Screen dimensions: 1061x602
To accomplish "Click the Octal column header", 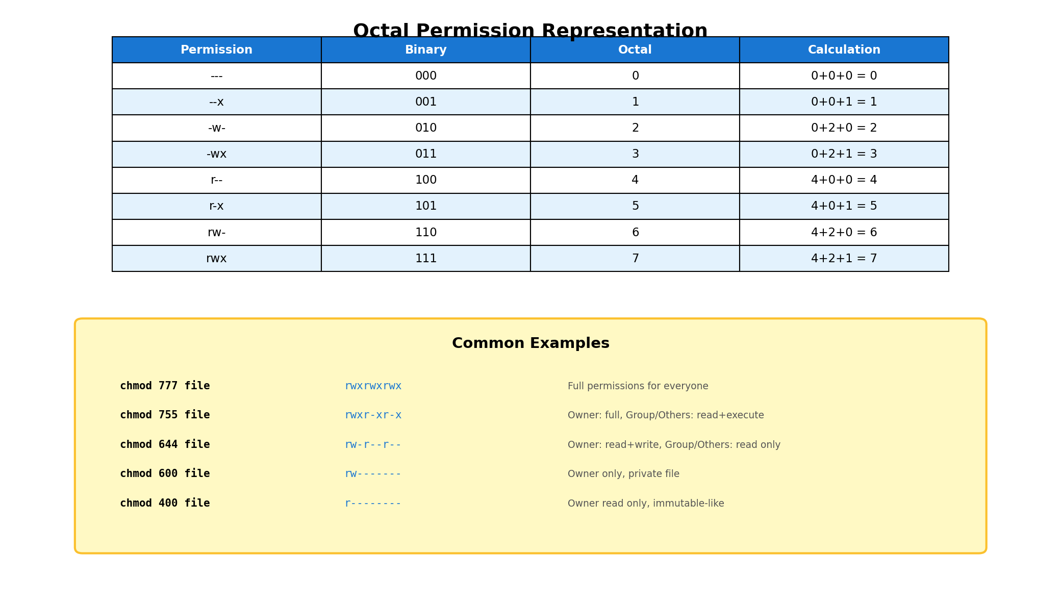I will pos(635,50).
